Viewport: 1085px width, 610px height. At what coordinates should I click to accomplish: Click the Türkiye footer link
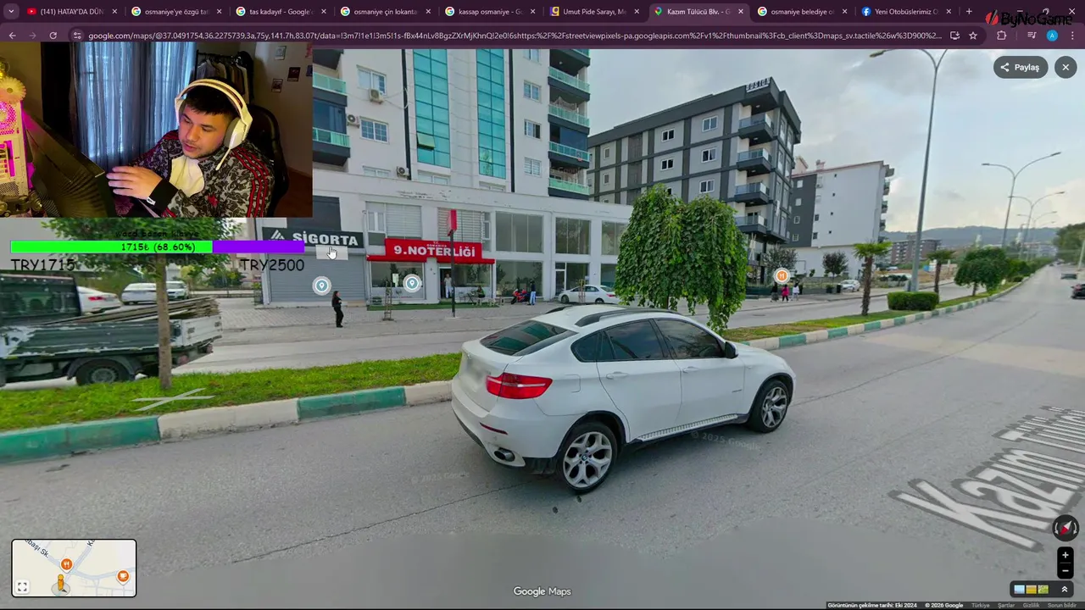point(980,605)
